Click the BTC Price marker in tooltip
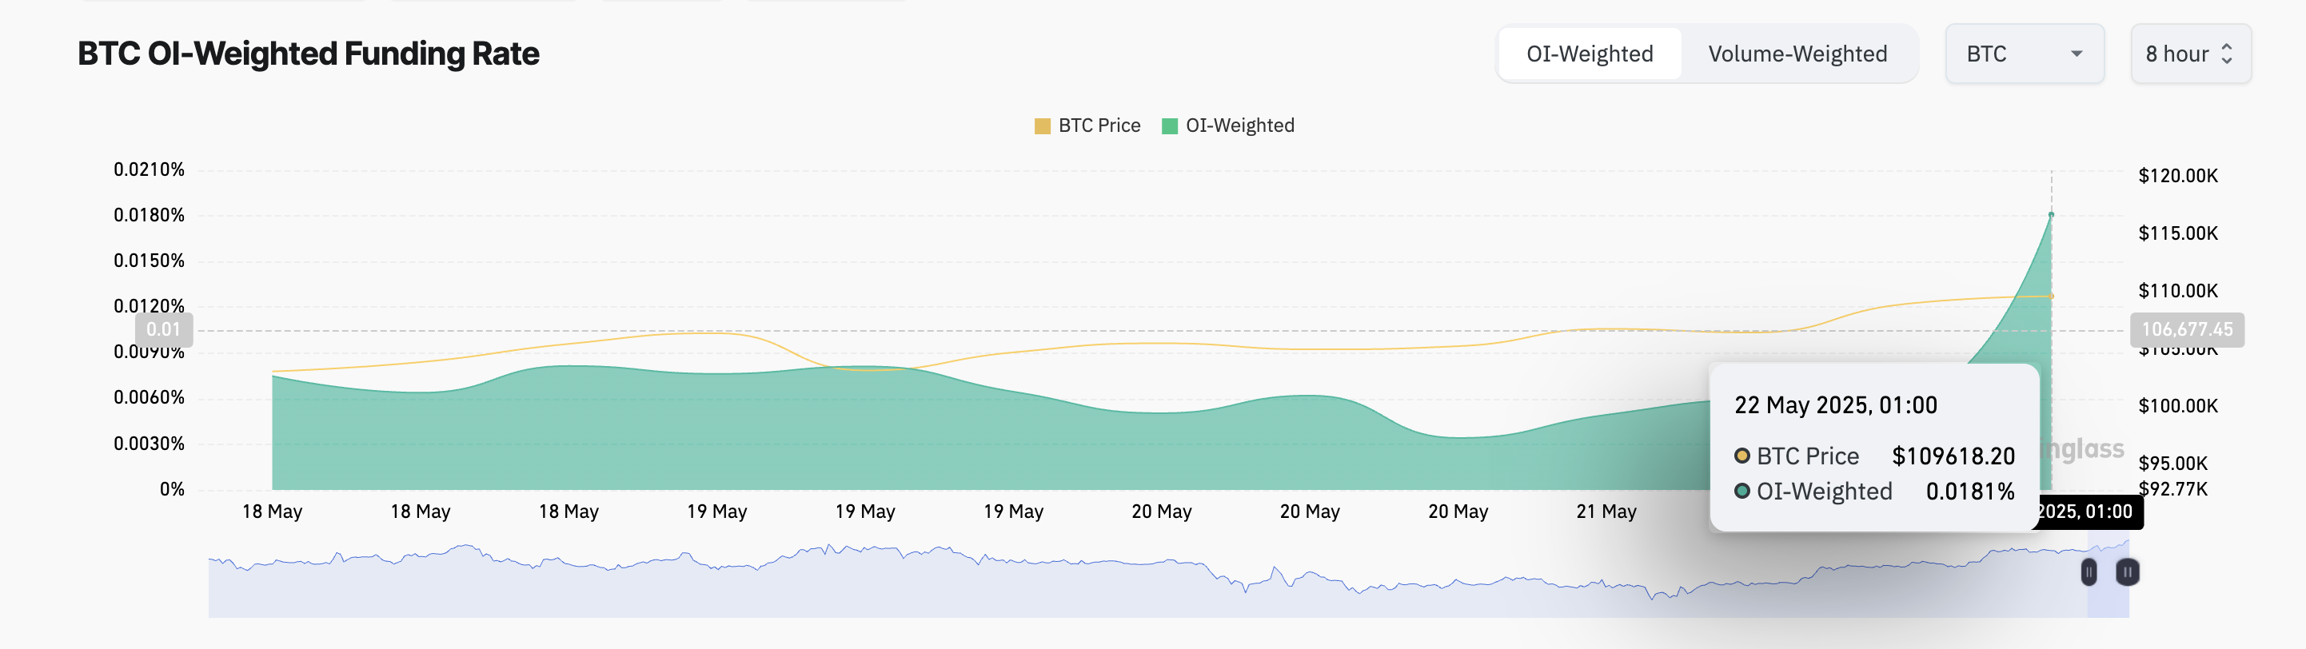The height and width of the screenshot is (649, 2306). click(1742, 456)
